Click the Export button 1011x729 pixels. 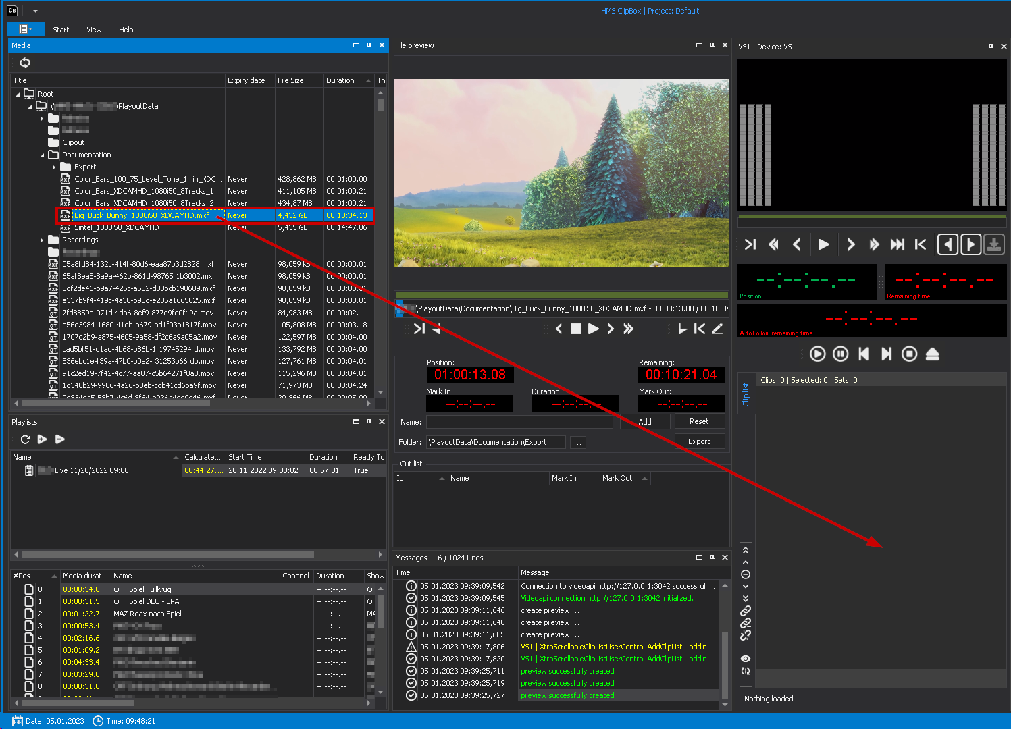point(699,441)
